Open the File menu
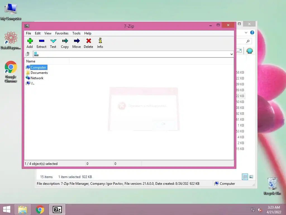Image resolution: width=286 pixels, height=215 pixels. click(28, 33)
